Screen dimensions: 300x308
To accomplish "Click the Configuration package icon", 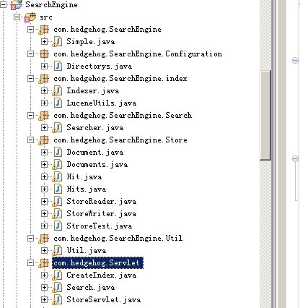I will [44, 54].
